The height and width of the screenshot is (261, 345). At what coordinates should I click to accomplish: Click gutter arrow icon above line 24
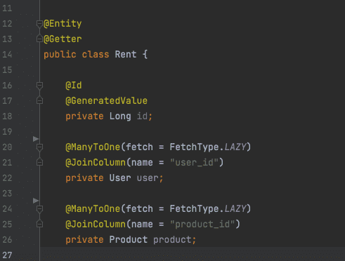tap(36, 201)
